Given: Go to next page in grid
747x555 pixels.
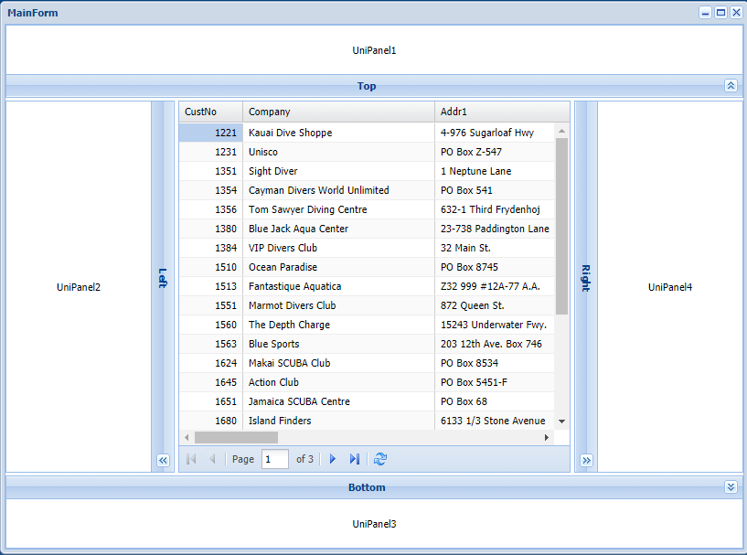Looking at the screenshot, I should pyautogui.click(x=333, y=459).
